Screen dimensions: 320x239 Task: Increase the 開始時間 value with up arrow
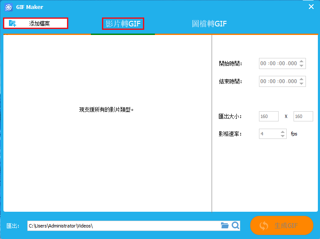pos(301,61)
